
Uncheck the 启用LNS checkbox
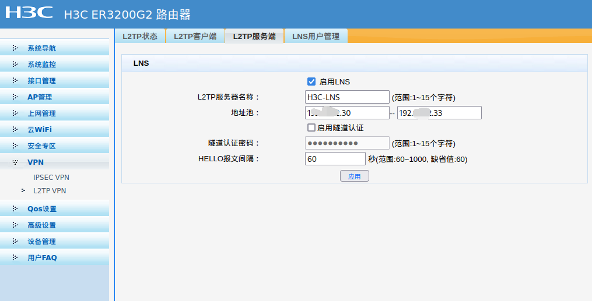311,82
